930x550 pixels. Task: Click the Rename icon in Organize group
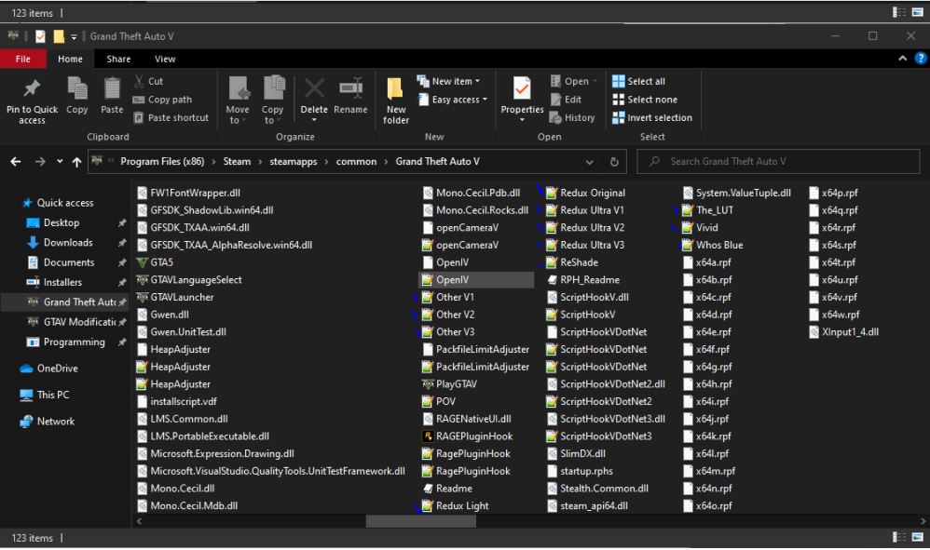point(350,90)
